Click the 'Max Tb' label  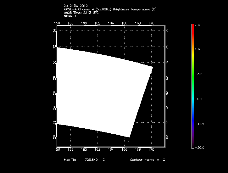(69, 160)
